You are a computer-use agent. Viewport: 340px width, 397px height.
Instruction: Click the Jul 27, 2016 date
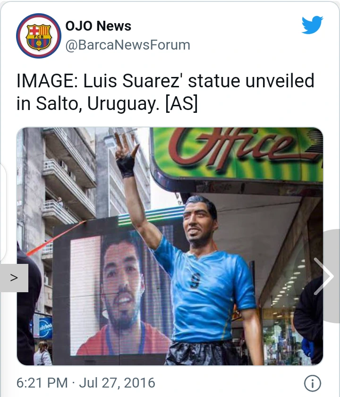pyautogui.click(x=117, y=382)
